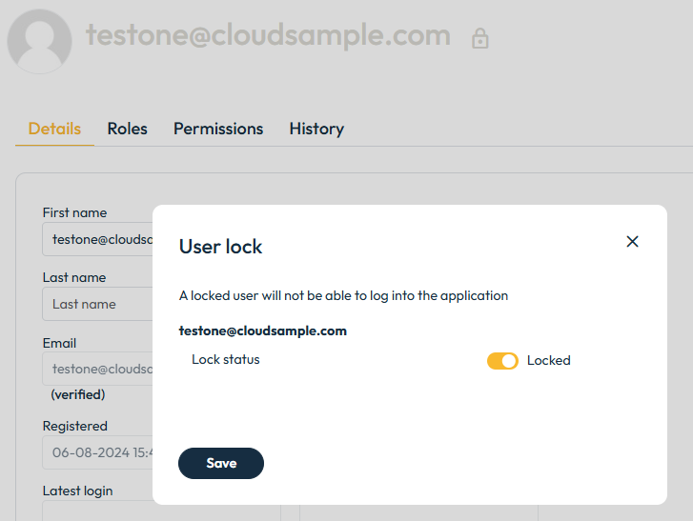This screenshot has width=693, height=521.
Task: Click the "(verified)" text under Email
Action: [x=78, y=394]
